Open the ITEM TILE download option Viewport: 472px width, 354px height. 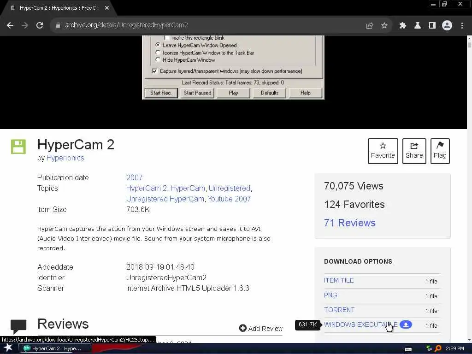[339, 280]
